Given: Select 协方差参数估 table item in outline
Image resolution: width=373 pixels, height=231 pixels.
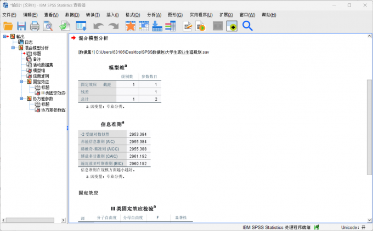Looking at the screenshot, I should click(x=54, y=110).
